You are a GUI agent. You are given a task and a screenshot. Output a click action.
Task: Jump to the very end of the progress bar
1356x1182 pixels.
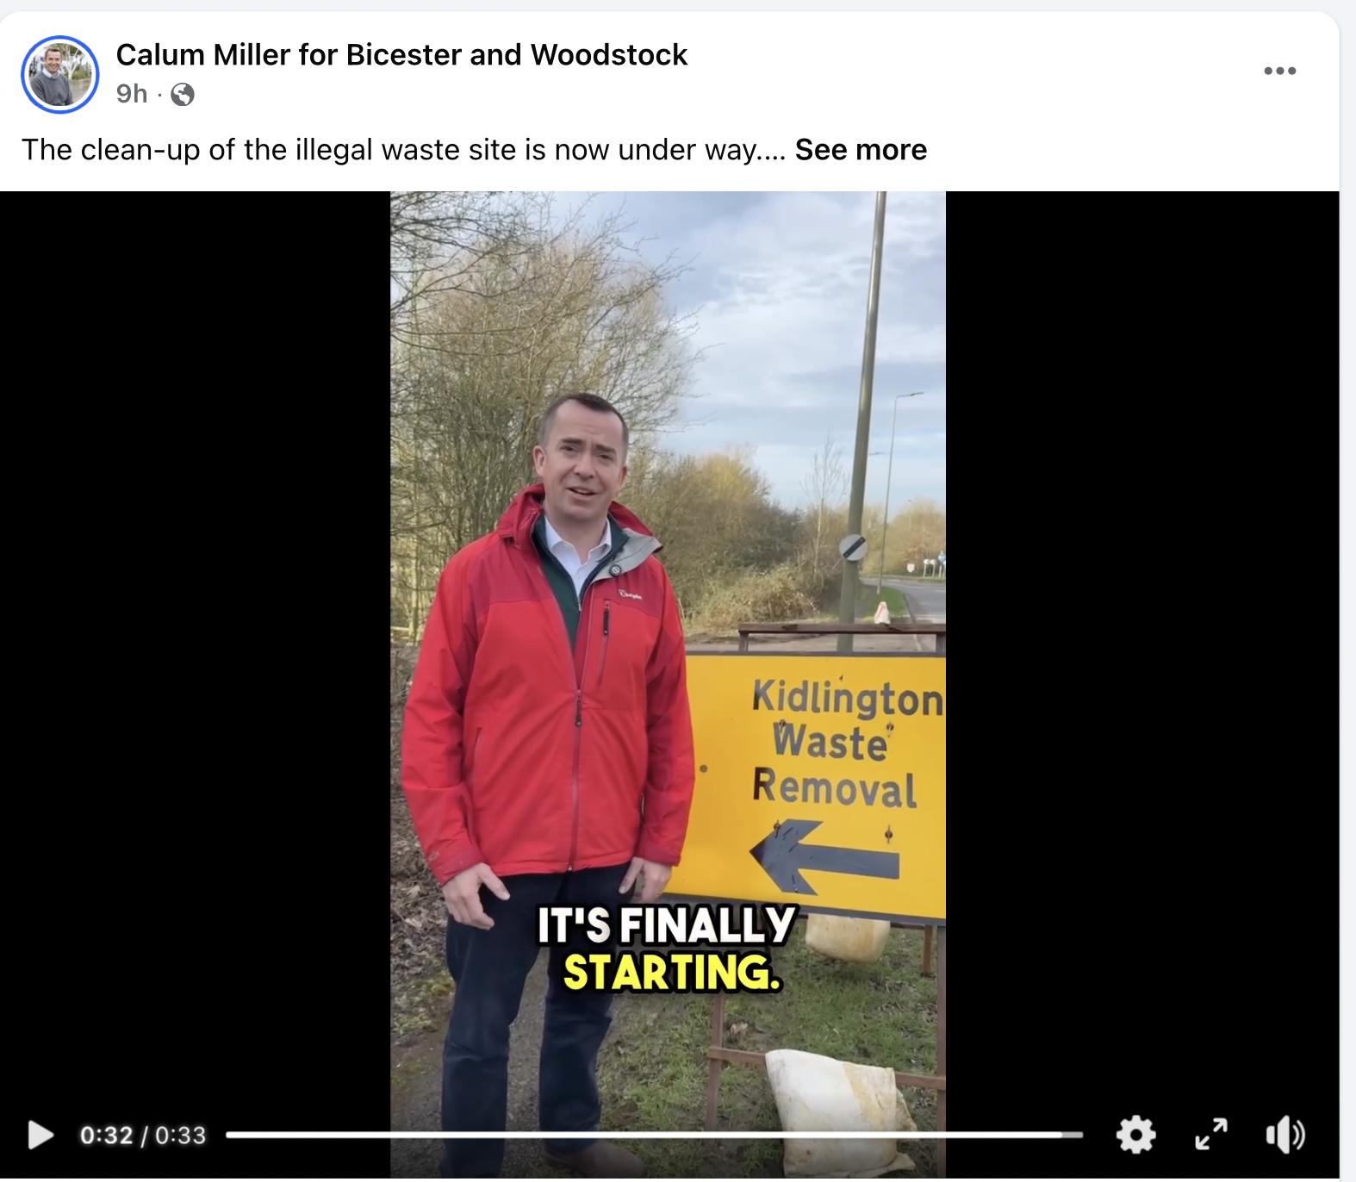[x=1080, y=1135]
